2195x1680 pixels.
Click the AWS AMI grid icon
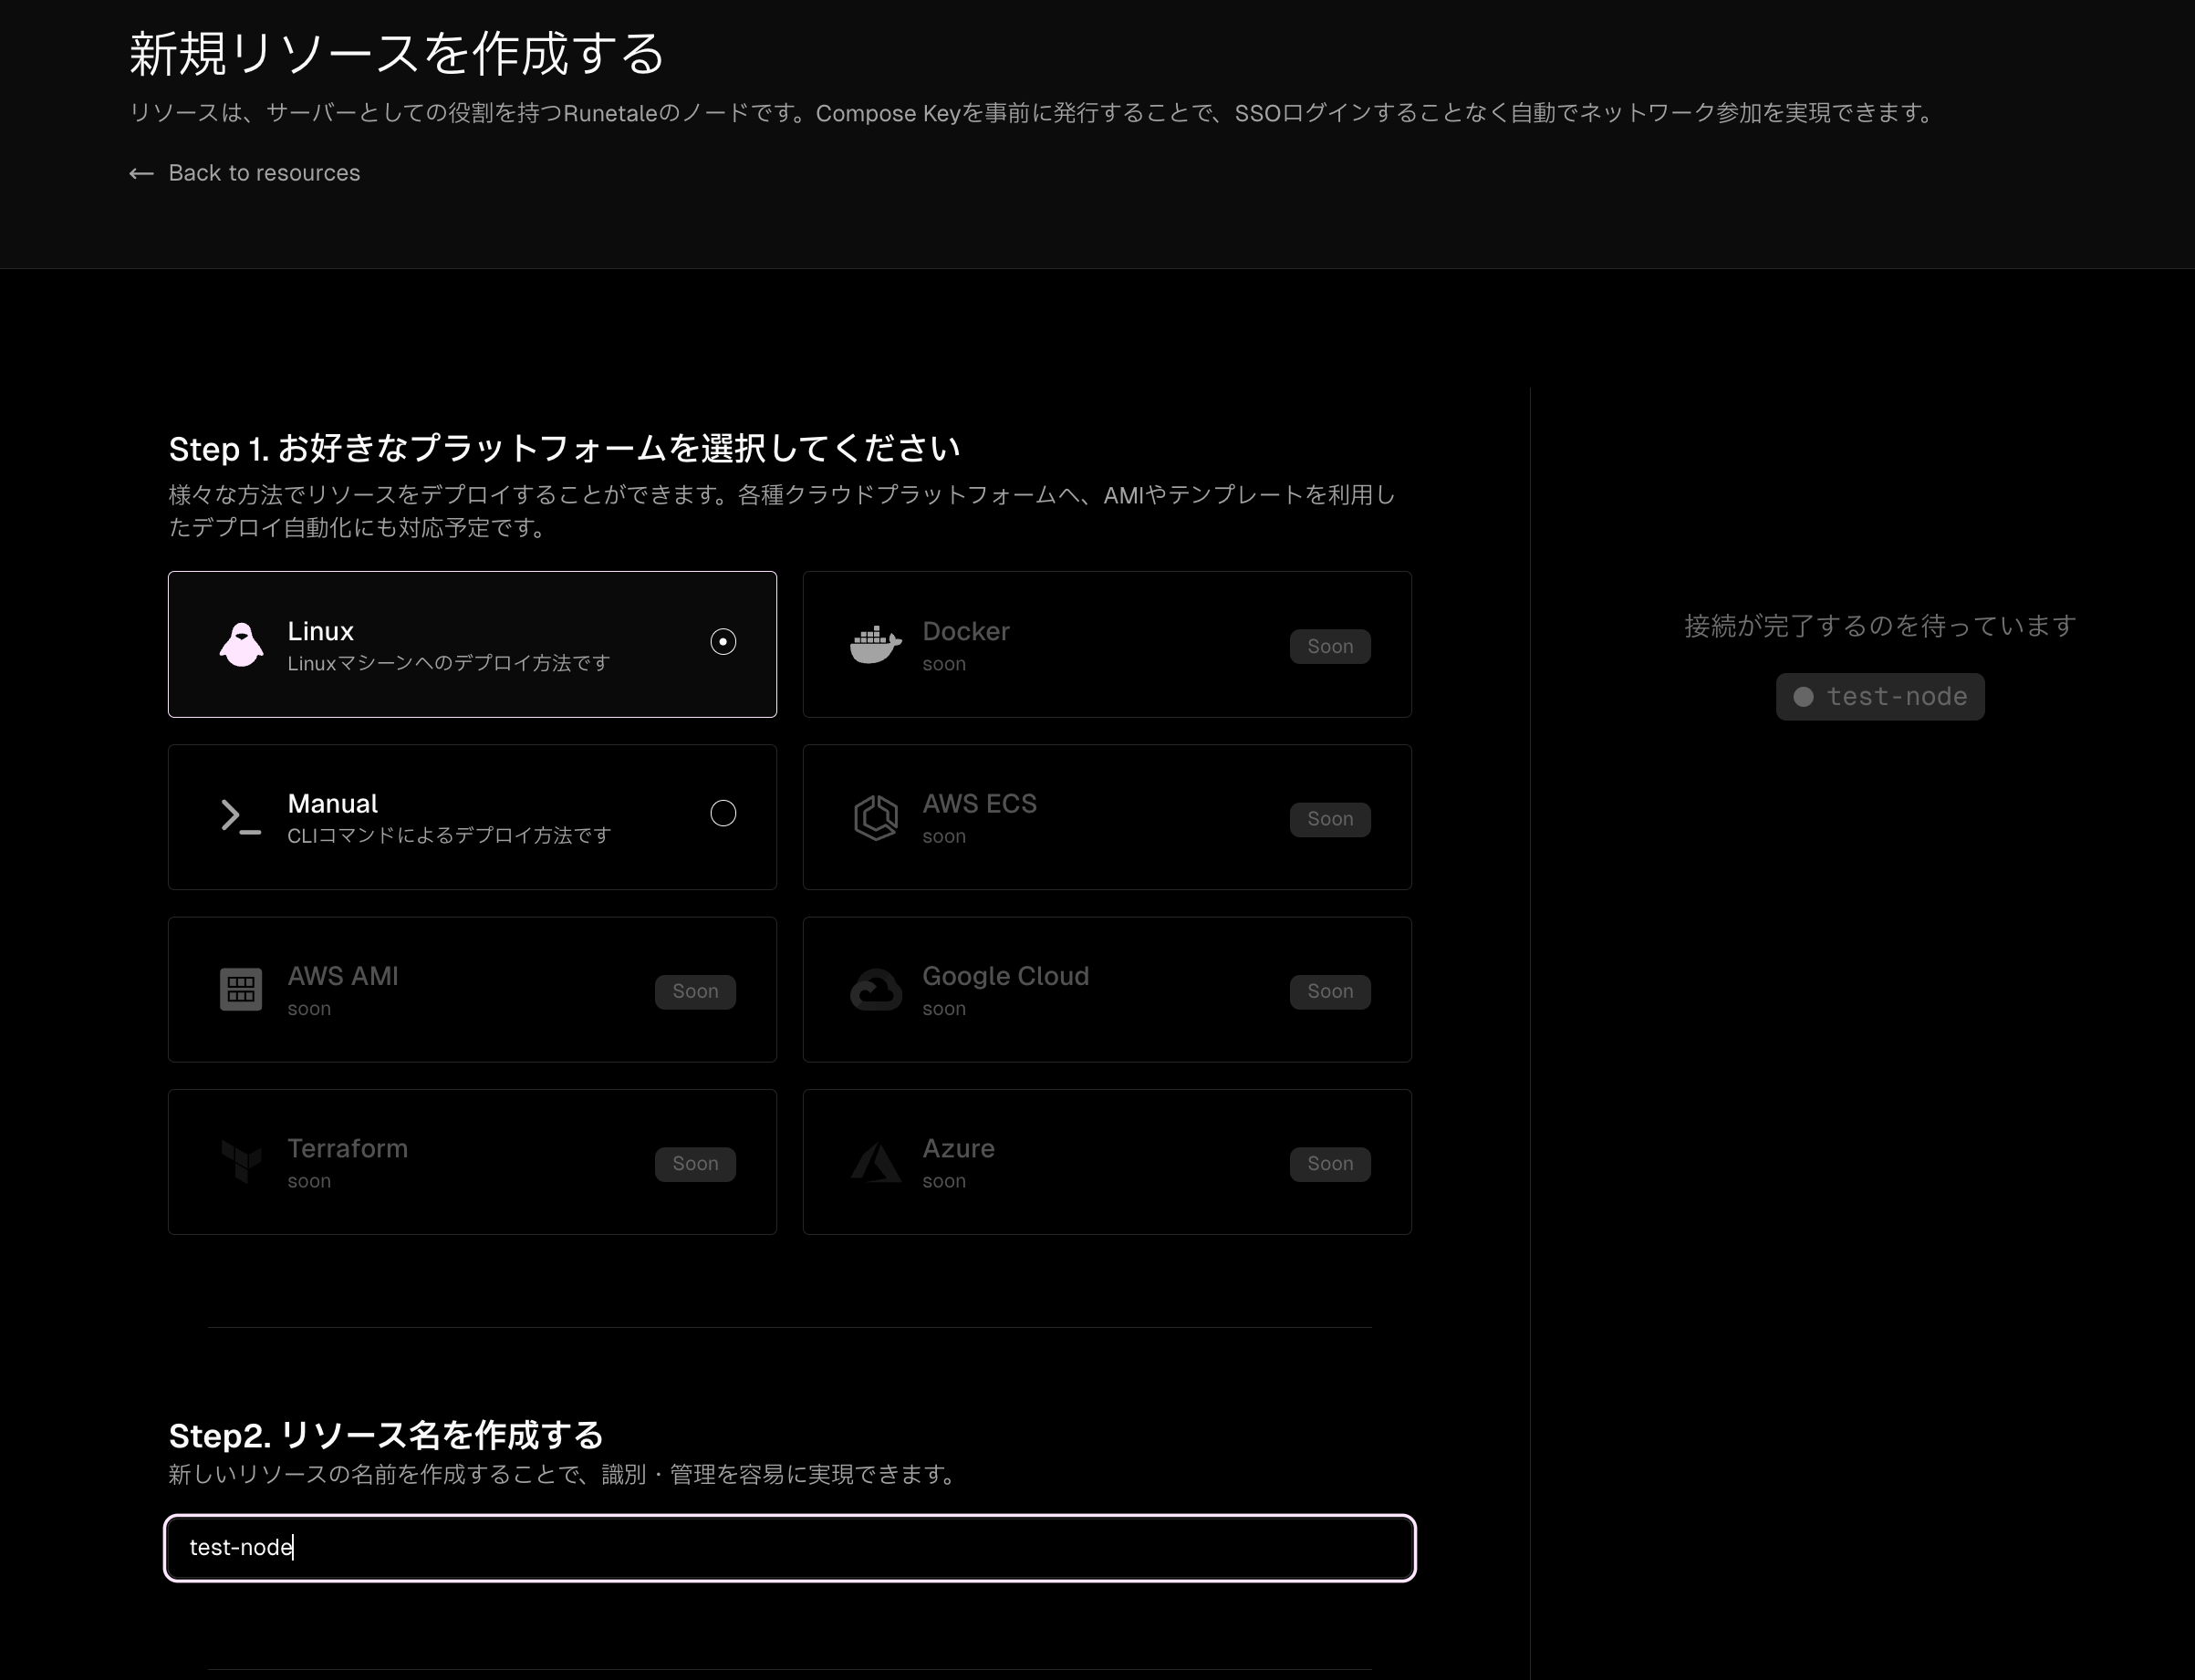point(241,990)
